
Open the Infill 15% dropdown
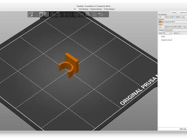[167, 33]
